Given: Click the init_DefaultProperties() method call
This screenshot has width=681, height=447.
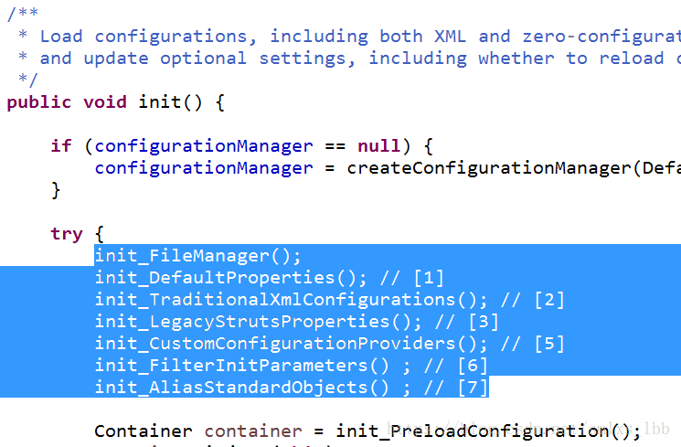Looking at the screenshot, I should click(230, 278).
